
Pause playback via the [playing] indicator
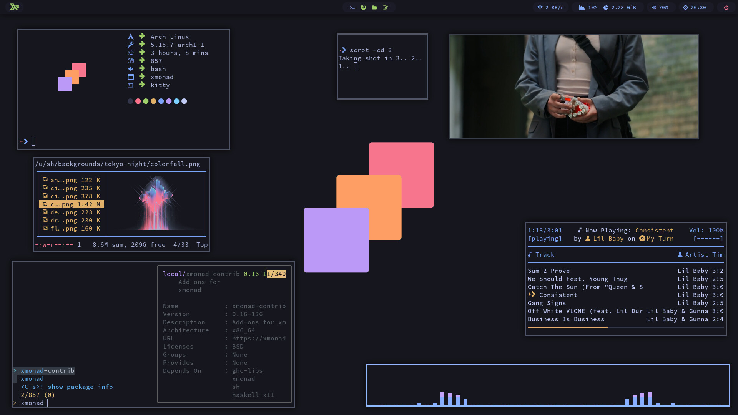point(545,239)
